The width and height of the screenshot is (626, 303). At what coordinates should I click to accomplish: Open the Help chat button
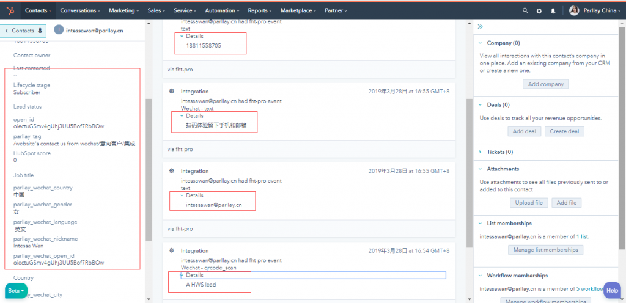(612, 291)
